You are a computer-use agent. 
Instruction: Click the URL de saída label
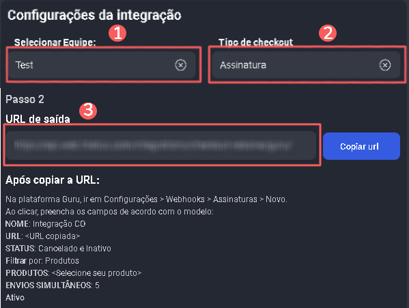(x=38, y=120)
